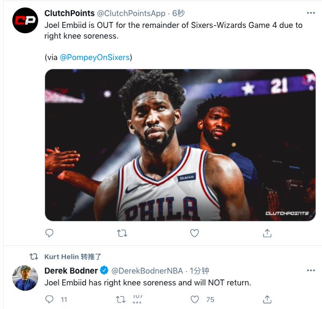Retweet Derek Bodner's tweet
Screen dimensions: 322x309
click(121, 299)
